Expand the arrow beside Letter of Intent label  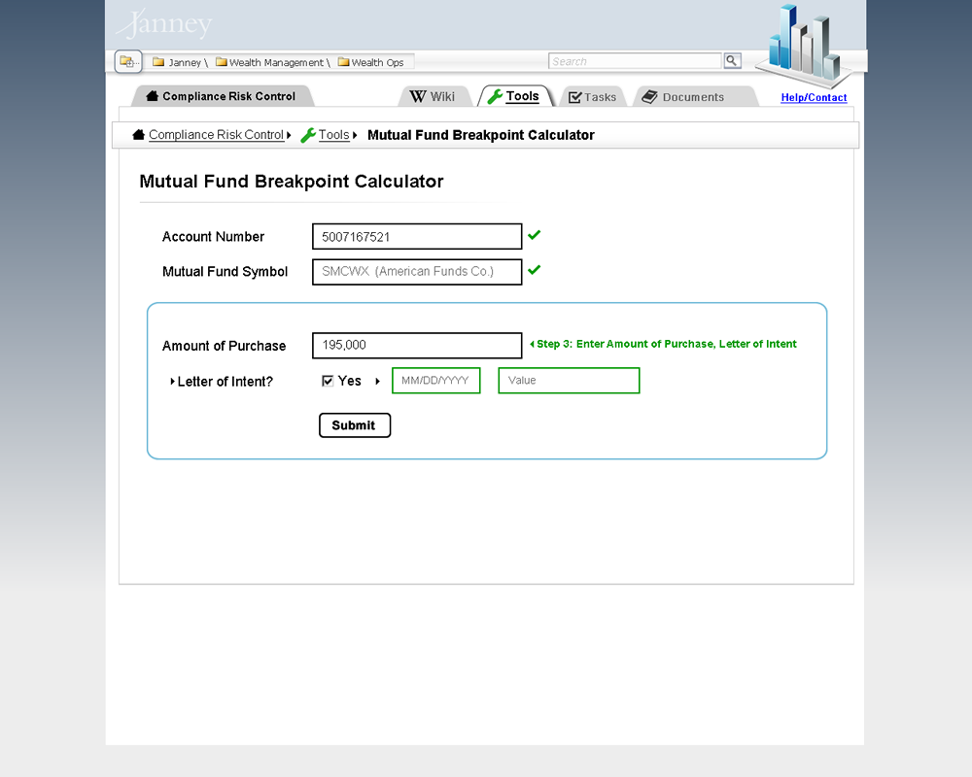(x=172, y=382)
